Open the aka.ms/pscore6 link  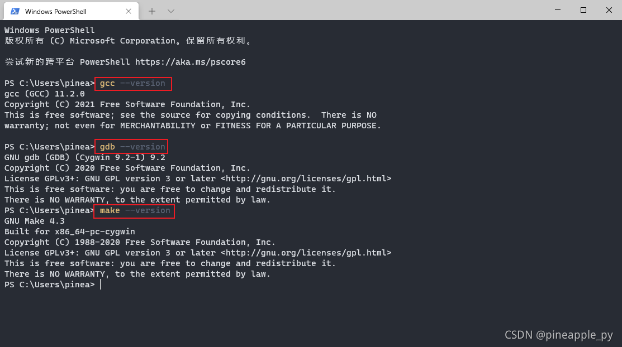coord(191,62)
